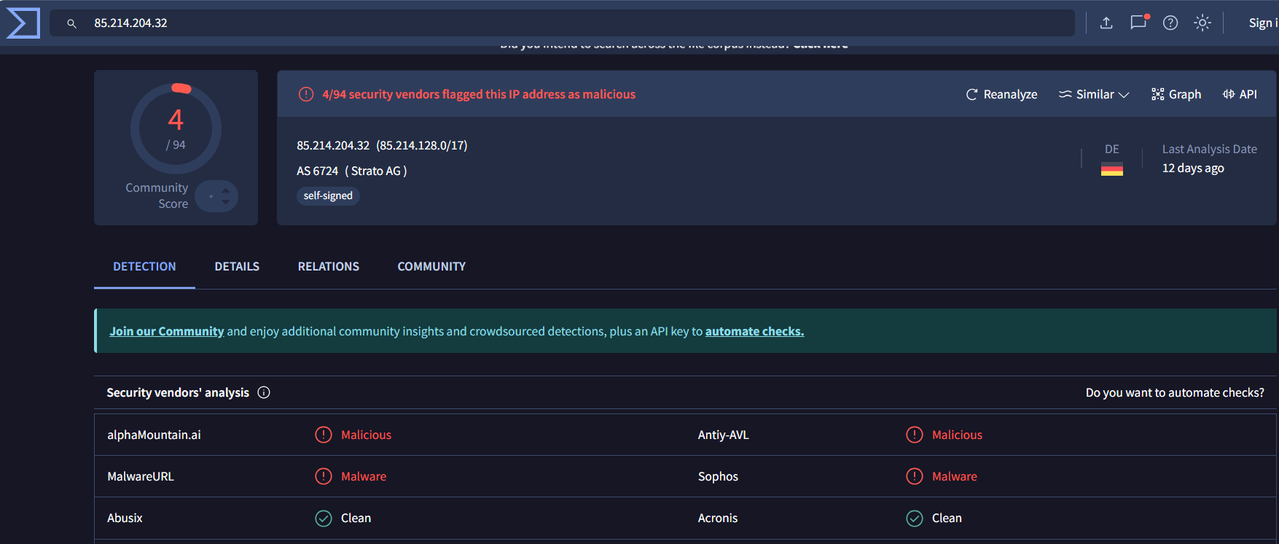This screenshot has height=544, width=1279.
Task: Click the Acronis Clean checkmark icon
Action: [915, 518]
